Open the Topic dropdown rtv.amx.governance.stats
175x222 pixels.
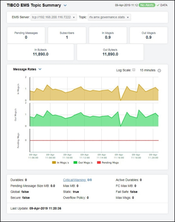coord(109,17)
